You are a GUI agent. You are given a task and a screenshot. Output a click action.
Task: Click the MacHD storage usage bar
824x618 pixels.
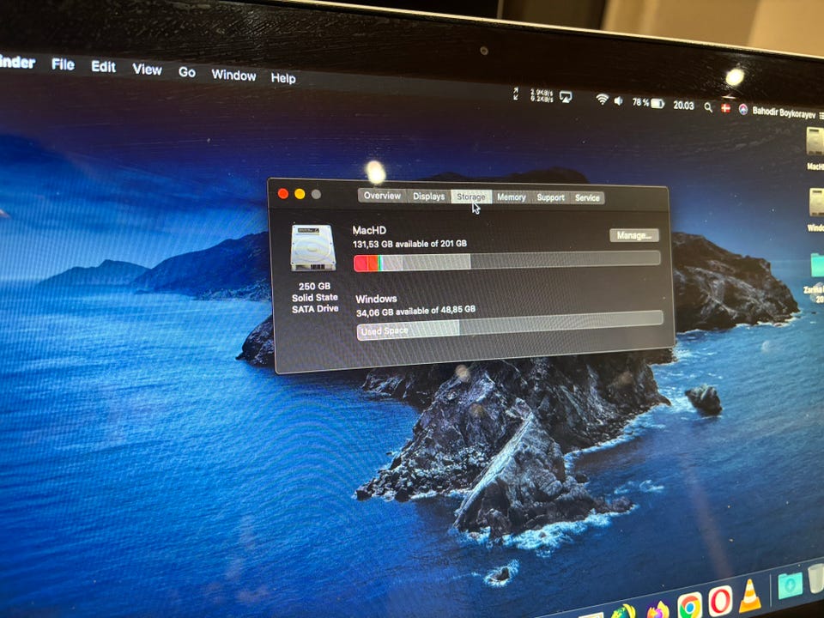507,261
